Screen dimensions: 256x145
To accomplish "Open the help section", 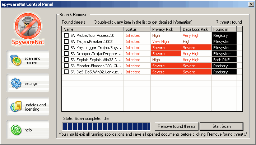I will click(x=28, y=130).
